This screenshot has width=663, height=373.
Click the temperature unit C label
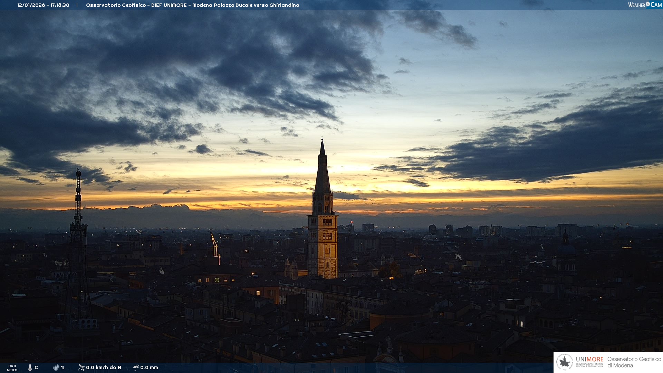coord(36,367)
